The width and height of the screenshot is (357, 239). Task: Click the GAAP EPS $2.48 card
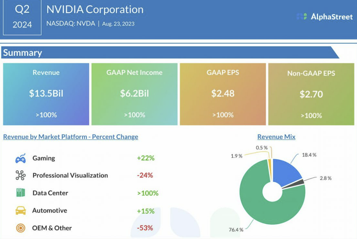[223, 94]
